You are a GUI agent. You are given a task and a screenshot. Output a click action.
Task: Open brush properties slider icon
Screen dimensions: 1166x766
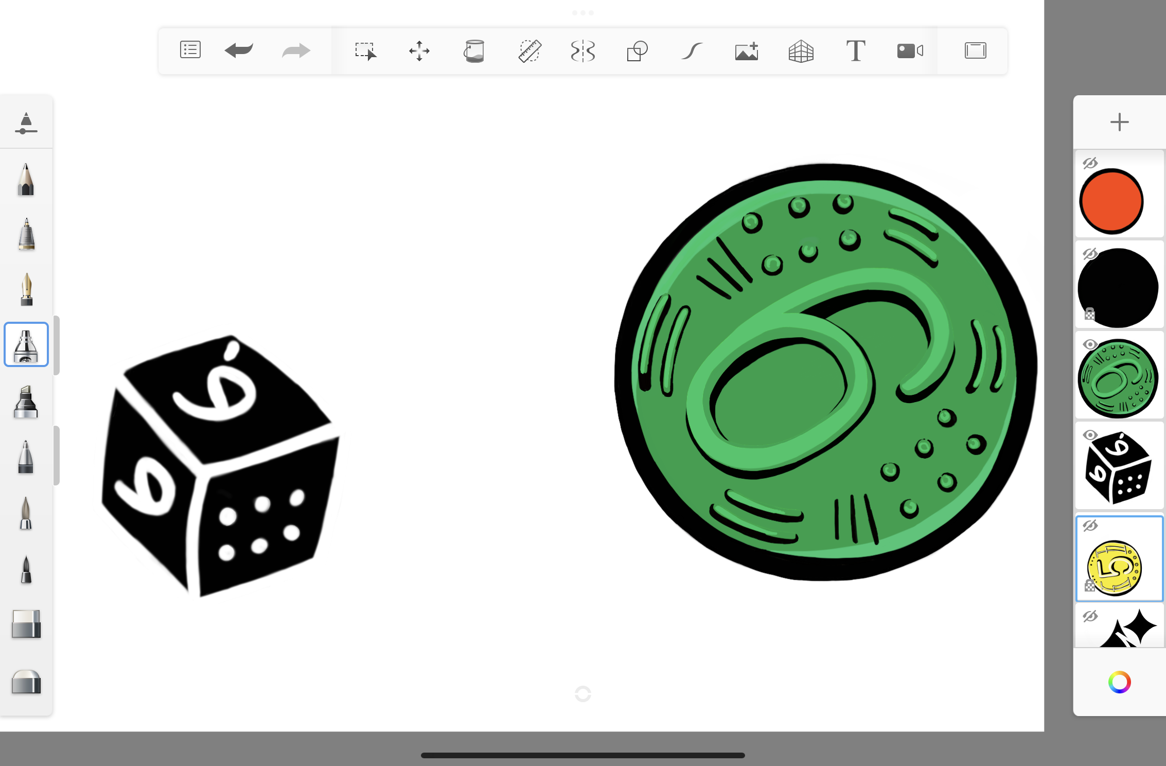click(x=26, y=123)
